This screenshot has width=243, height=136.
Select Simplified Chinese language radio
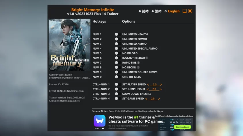[x=140, y=11]
